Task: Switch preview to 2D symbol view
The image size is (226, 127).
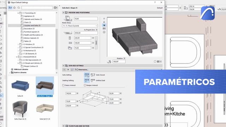Action: tap(104, 19)
